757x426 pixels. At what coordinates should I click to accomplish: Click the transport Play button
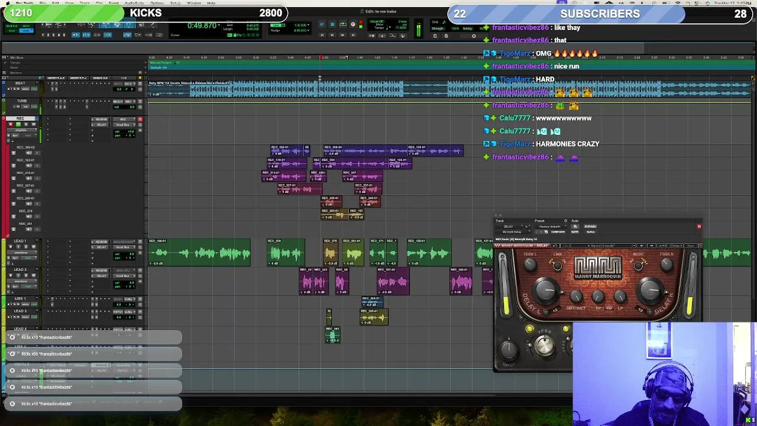(343, 24)
